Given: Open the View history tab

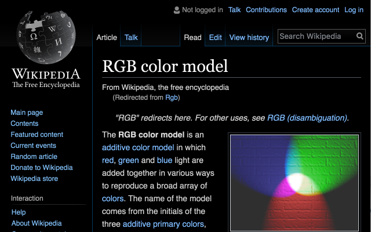Looking at the screenshot, I should coord(249,37).
